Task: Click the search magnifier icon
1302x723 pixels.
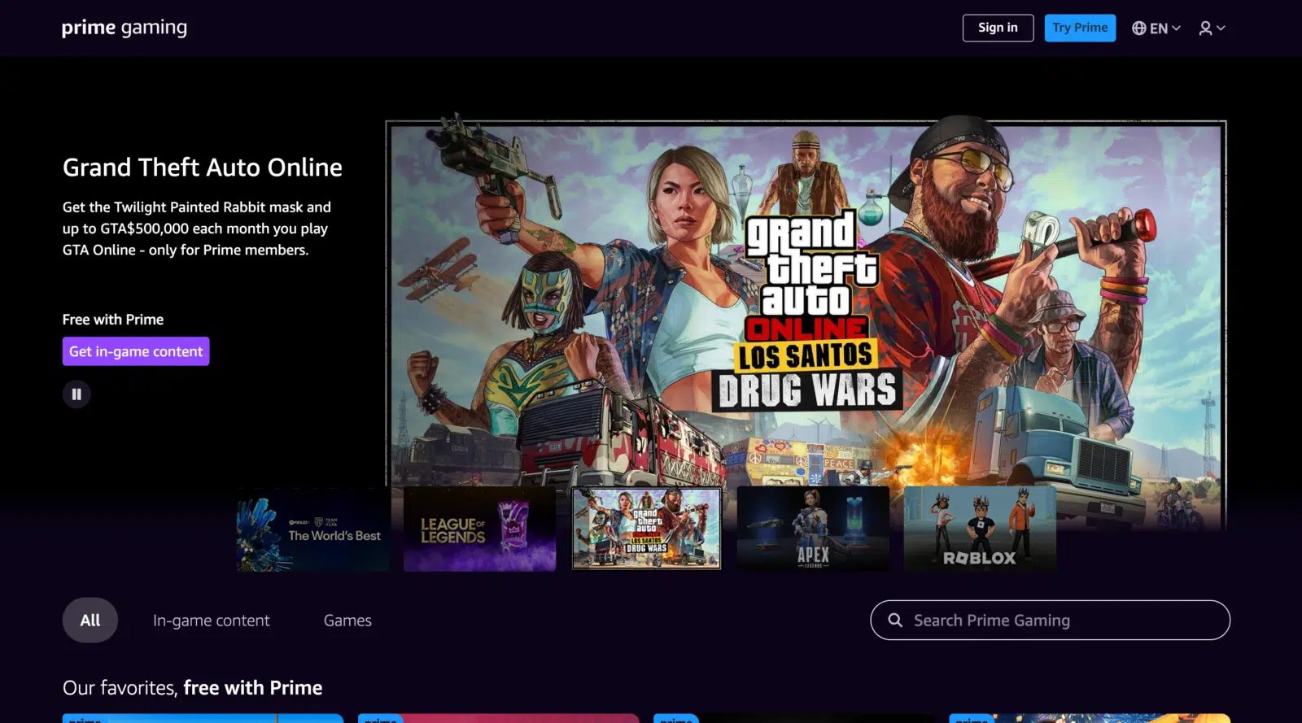Action: 895,620
